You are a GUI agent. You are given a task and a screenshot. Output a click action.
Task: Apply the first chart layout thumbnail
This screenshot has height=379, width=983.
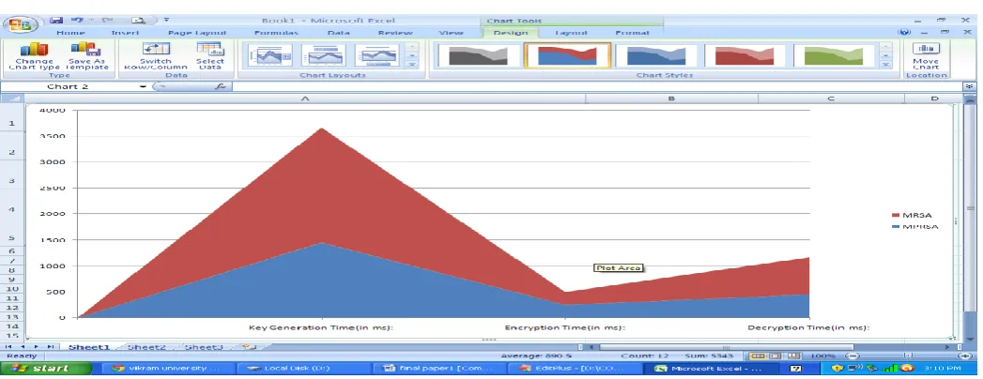pos(270,55)
